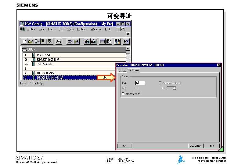The width and height of the screenshot is (238, 165).
Task: Click the HW Config title bar application icon
Action: pyautogui.click(x=22, y=24)
